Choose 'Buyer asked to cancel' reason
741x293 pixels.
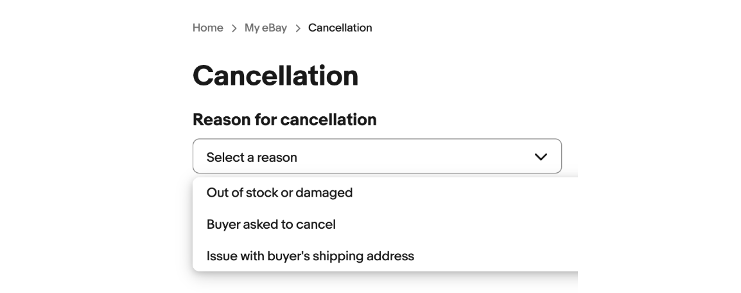point(271,224)
